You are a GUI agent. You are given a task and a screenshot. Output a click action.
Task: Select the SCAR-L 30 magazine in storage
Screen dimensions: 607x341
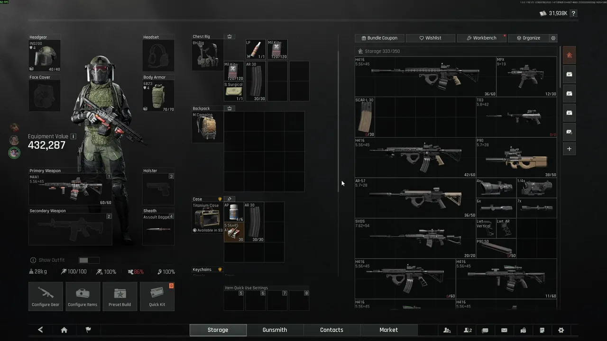pos(365,117)
